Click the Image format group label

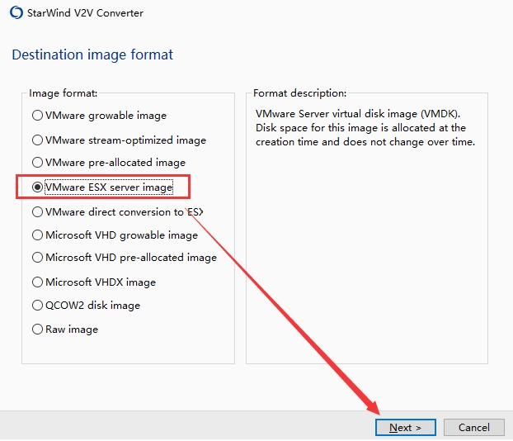63,93
